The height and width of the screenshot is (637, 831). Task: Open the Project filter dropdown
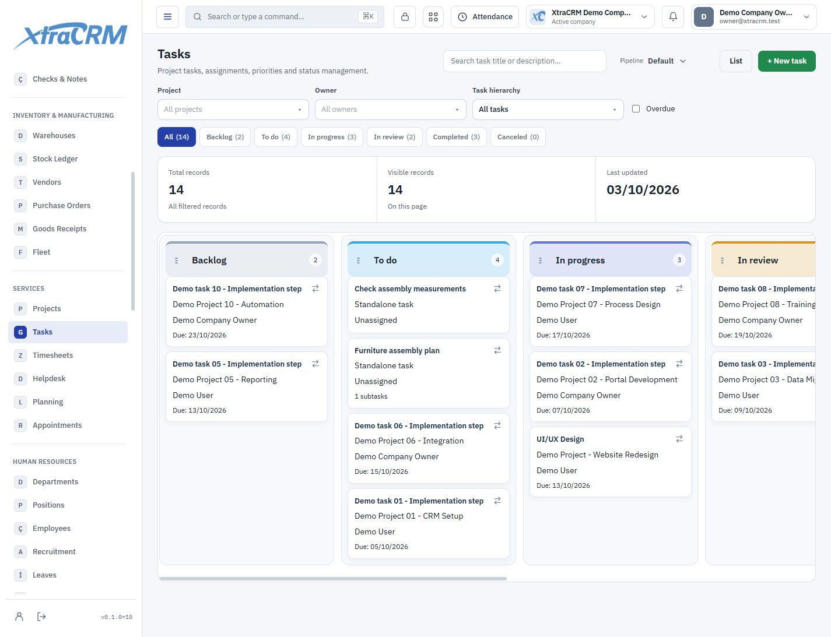click(x=233, y=110)
